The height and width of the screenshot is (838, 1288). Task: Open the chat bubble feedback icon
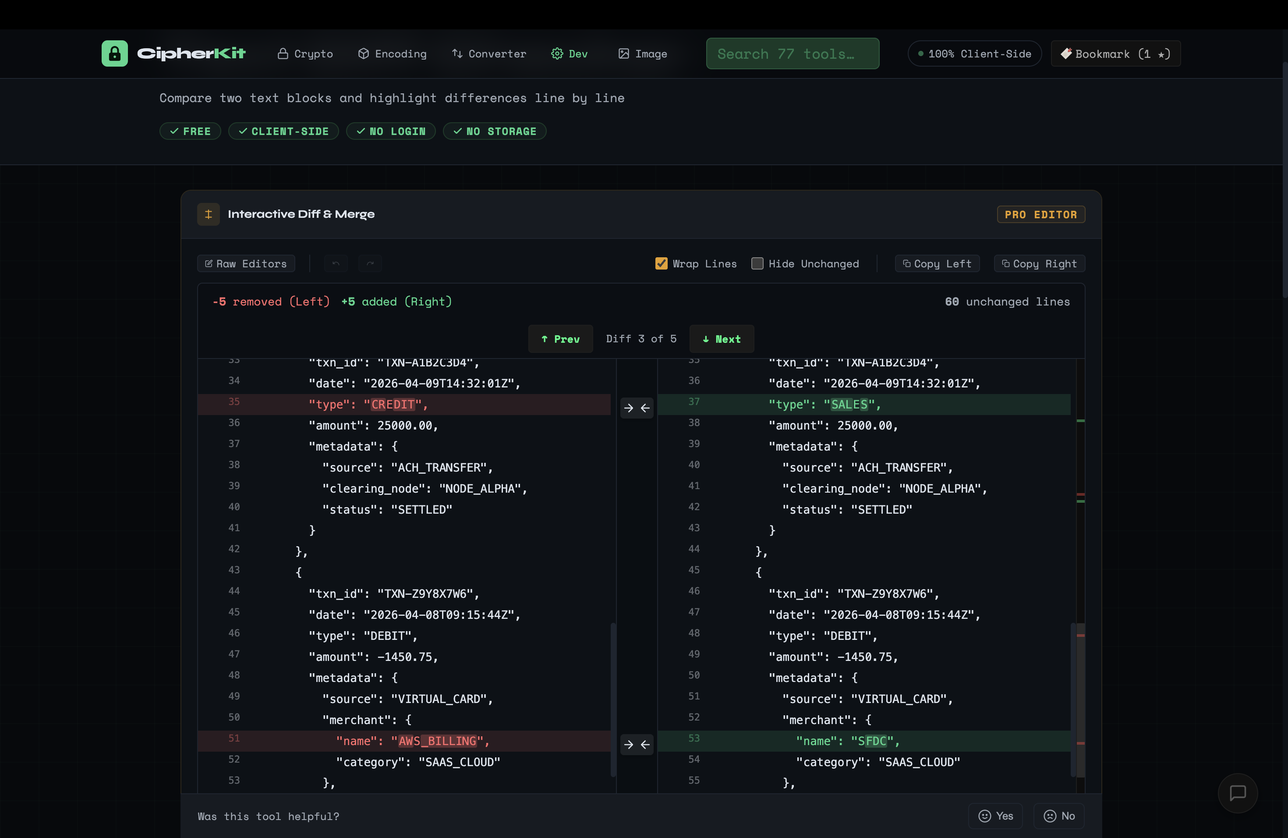coord(1237,793)
